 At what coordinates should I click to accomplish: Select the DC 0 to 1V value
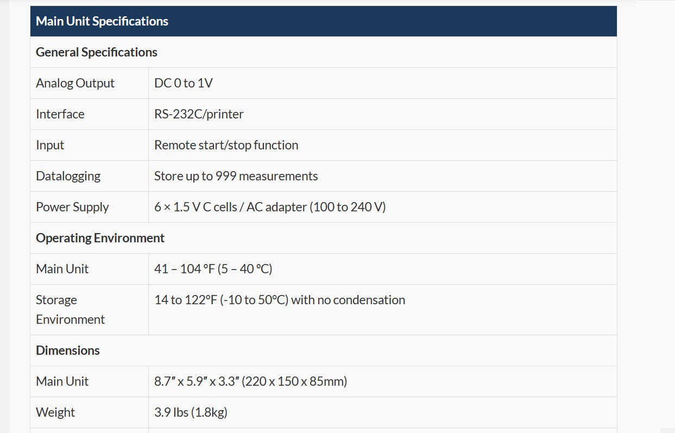tap(184, 83)
